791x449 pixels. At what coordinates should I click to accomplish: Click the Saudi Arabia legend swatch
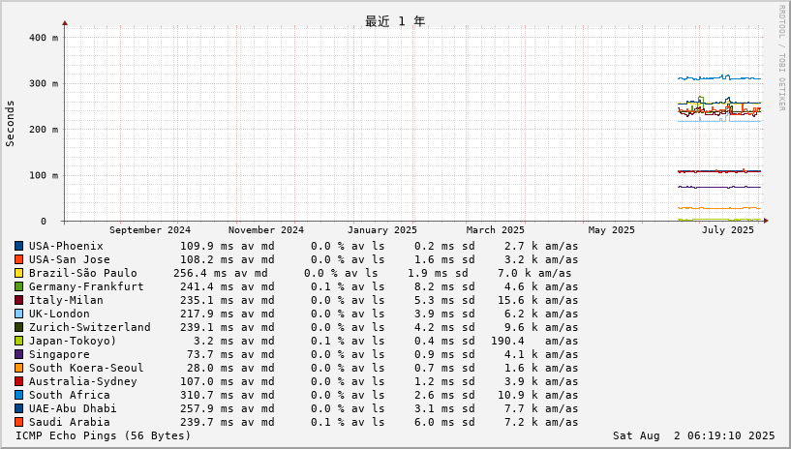(x=18, y=422)
